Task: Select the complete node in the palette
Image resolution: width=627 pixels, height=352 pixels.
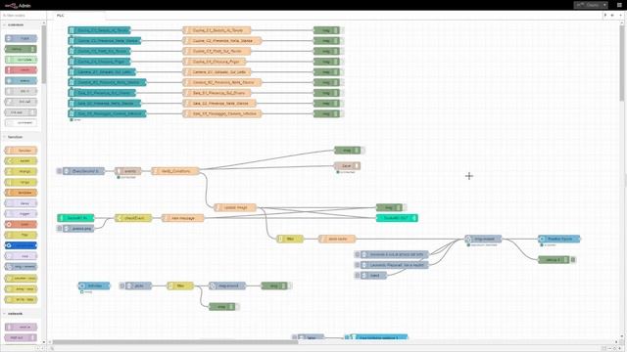Action: click(22, 60)
